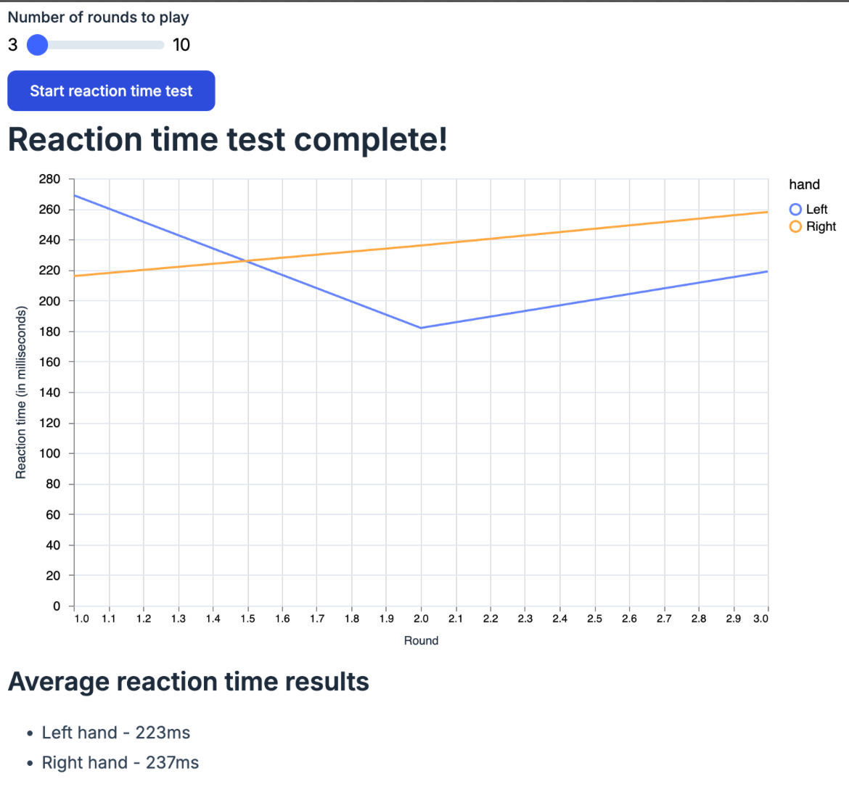Click the blue line's lowest point at round 2.0

click(x=421, y=328)
